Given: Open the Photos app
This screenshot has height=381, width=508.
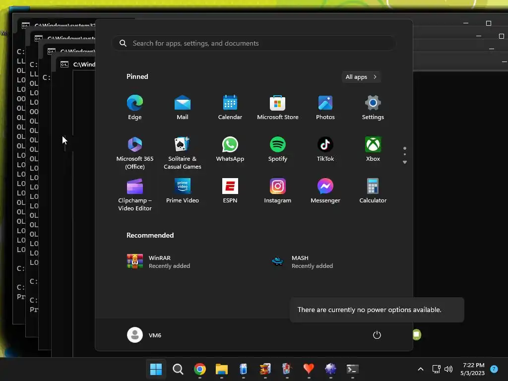Looking at the screenshot, I should tap(325, 108).
